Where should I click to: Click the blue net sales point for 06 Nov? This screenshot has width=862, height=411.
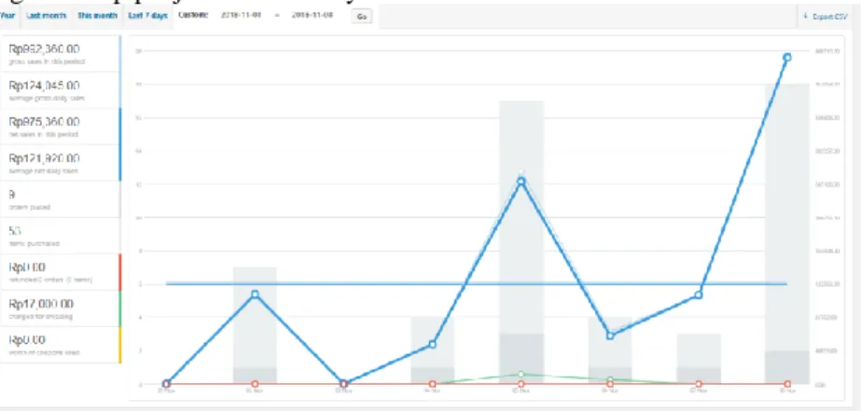(610, 336)
